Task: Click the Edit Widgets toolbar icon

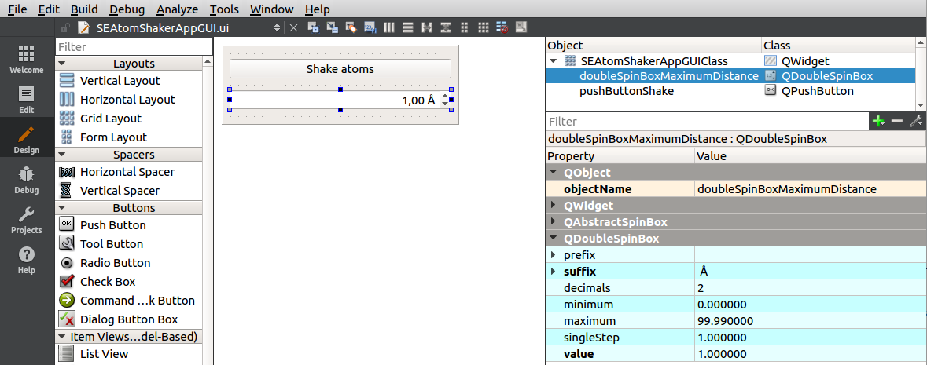Action: tap(313, 27)
